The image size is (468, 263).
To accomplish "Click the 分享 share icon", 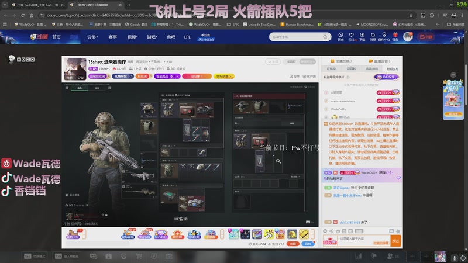I will click(x=295, y=77).
